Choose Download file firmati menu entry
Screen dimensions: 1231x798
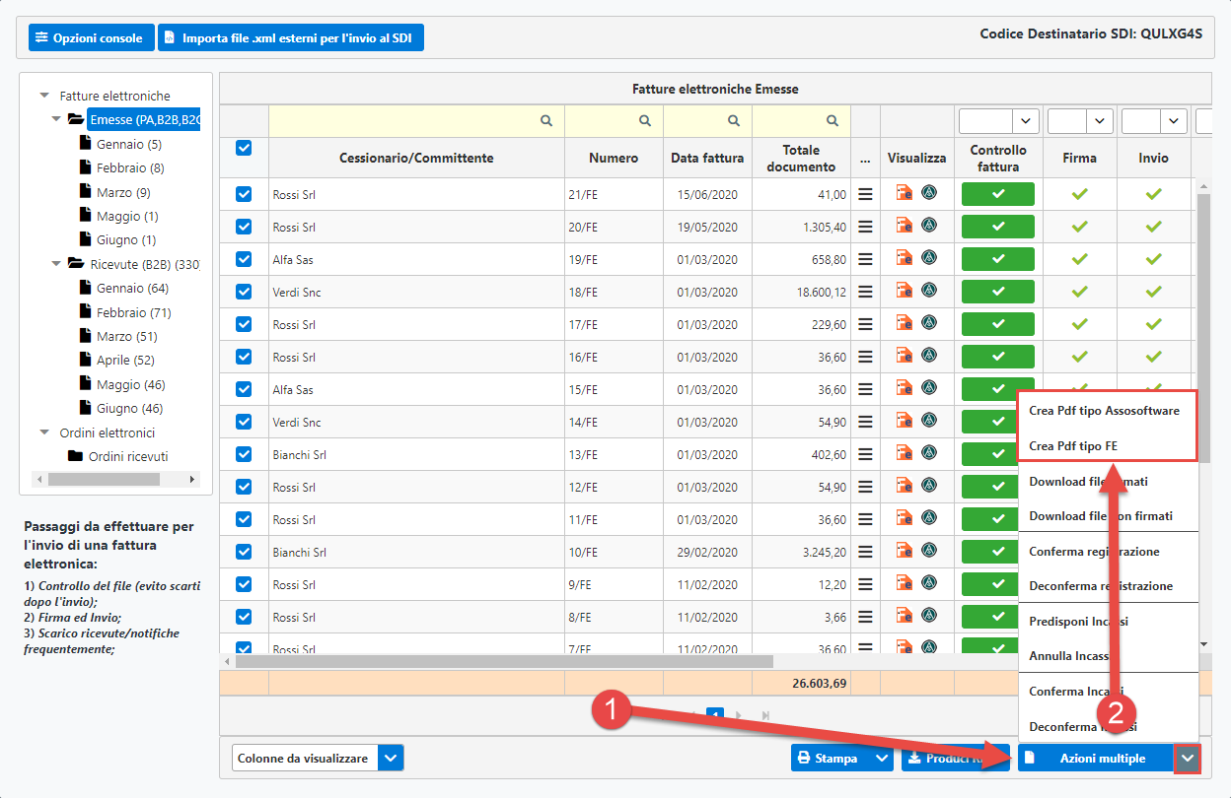click(x=1088, y=481)
